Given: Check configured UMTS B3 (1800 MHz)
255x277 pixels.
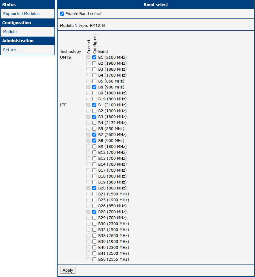Looking at the screenshot, I should pyautogui.click(x=94, y=69).
